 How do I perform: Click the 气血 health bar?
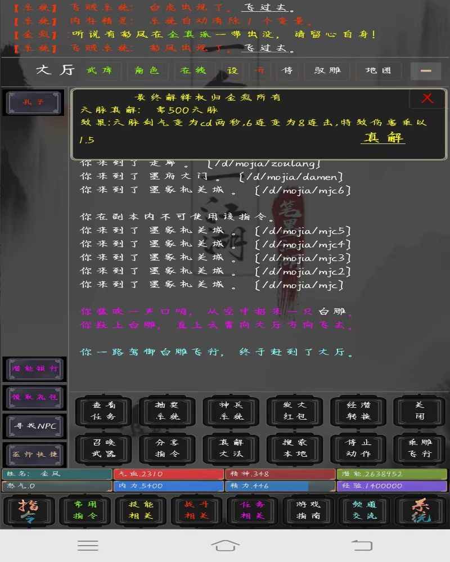pyautogui.click(x=169, y=474)
